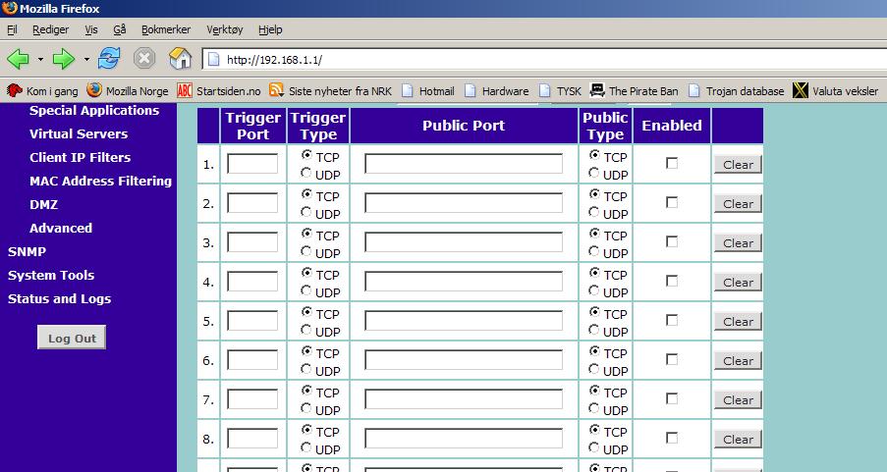887x472 pixels.
Task: Clear the settings of row 8
Action: coord(738,440)
